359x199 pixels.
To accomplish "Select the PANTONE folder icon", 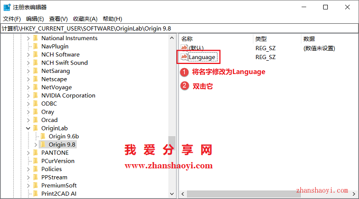I will click(x=35, y=153).
